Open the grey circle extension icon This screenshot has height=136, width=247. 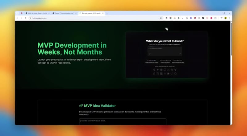[199, 18]
